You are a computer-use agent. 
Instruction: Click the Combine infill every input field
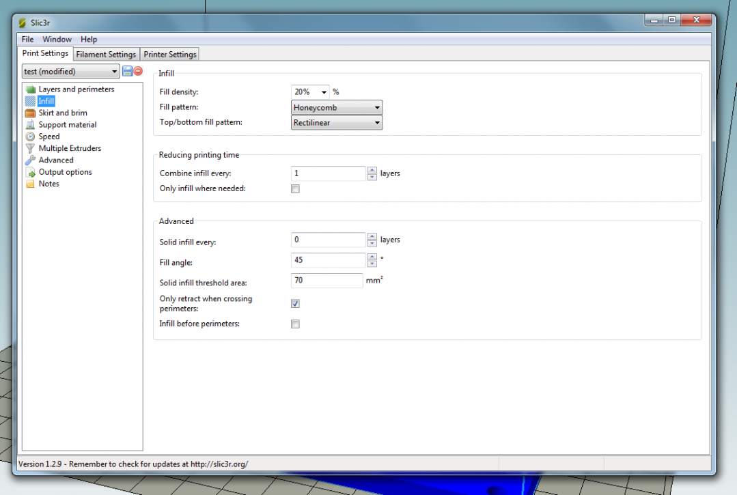[328, 173]
